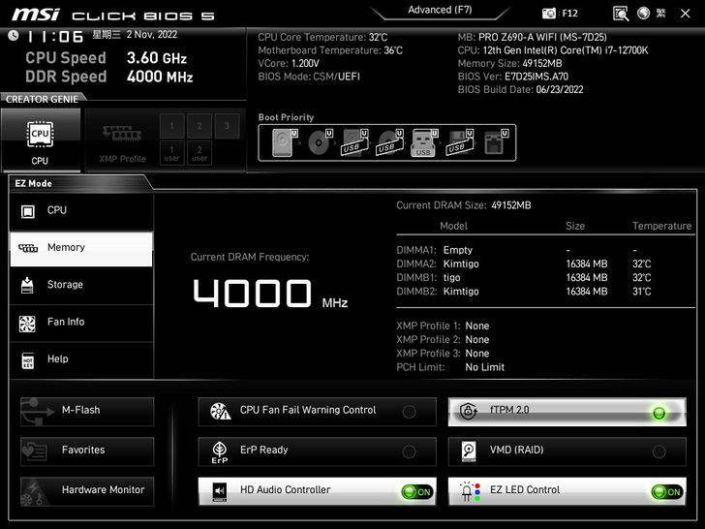The image size is (705, 529).
Task: Click the Storage drive icon in sidebar
Action: tap(27, 285)
